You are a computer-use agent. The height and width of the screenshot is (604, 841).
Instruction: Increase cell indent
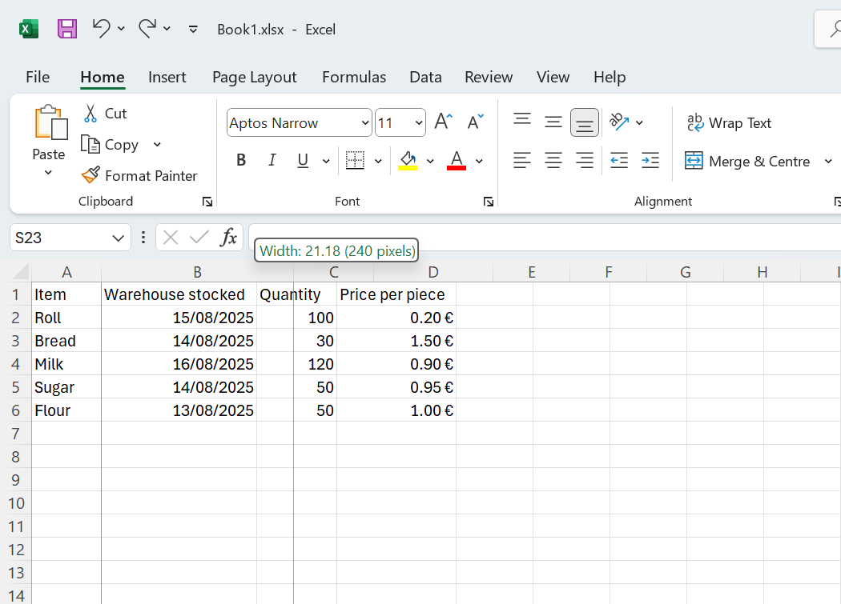[650, 160]
